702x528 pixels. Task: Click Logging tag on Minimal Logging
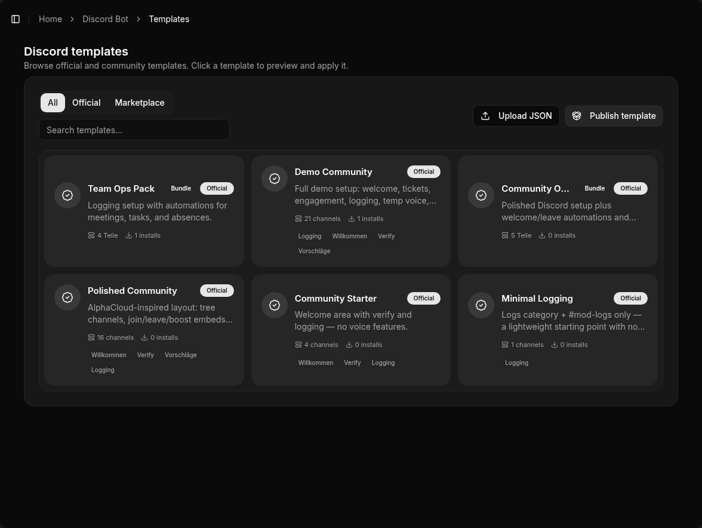click(x=517, y=363)
